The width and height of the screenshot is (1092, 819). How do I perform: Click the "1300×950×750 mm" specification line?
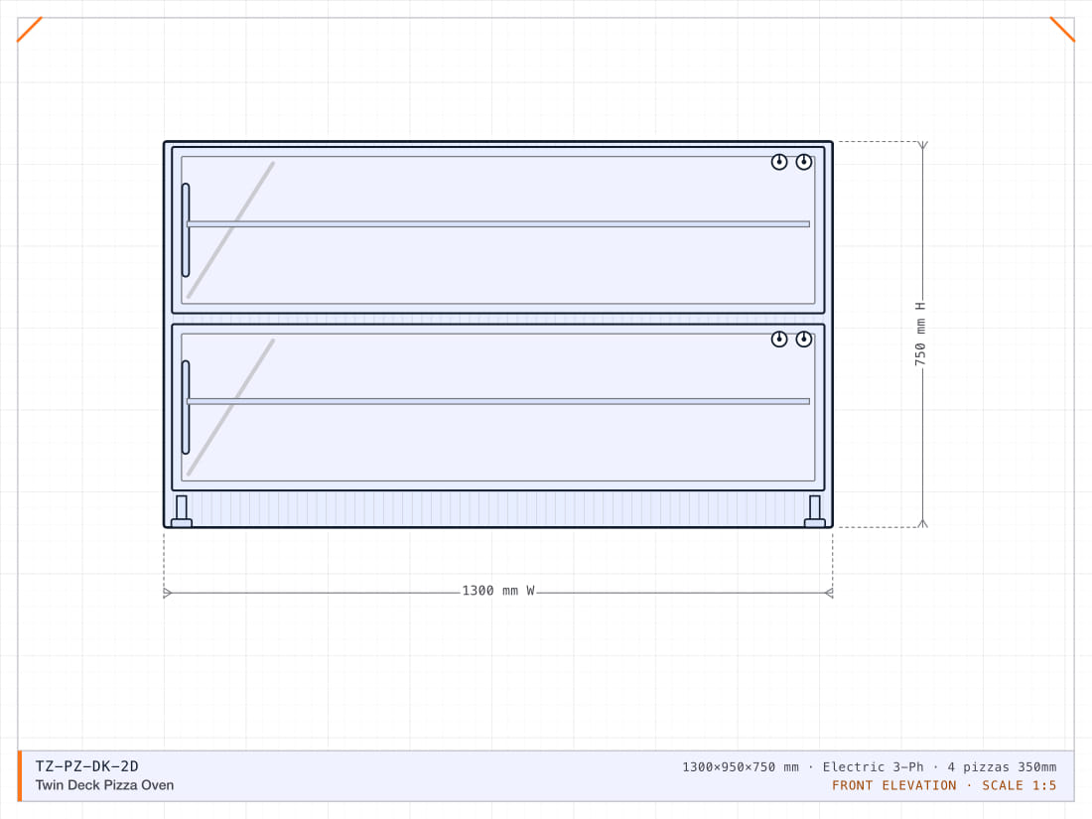coord(870,766)
